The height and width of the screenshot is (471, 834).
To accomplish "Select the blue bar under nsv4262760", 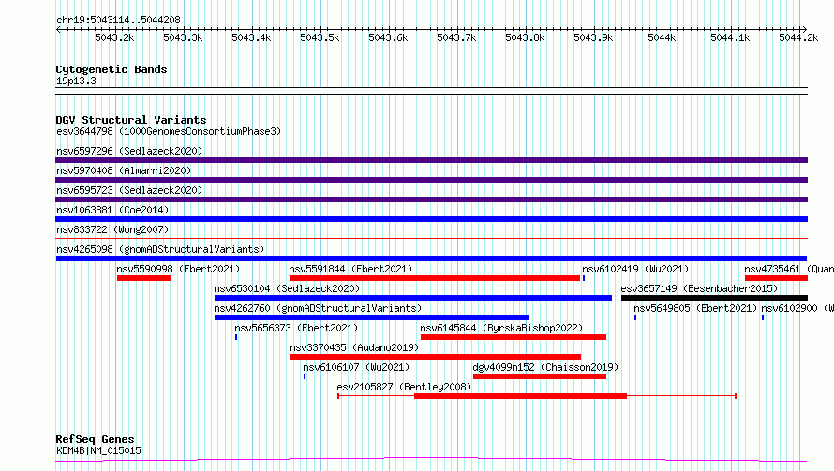I will click(x=372, y=317).
